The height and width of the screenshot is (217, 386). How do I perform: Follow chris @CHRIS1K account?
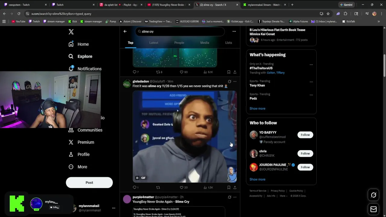point(305,153)
